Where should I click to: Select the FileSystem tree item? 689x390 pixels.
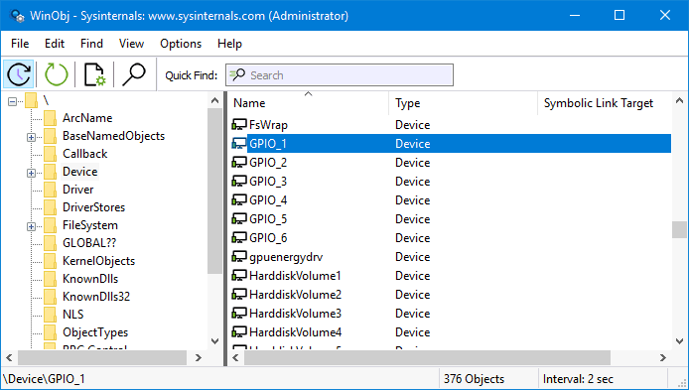90,225
